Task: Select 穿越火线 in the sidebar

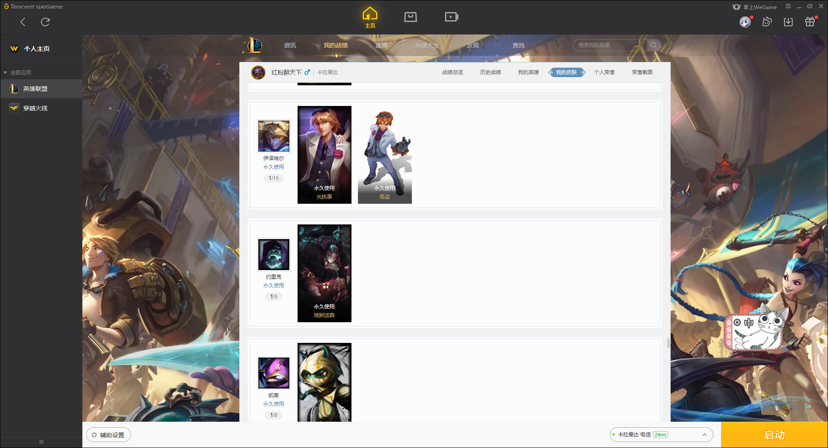Action: coord(41,108)
